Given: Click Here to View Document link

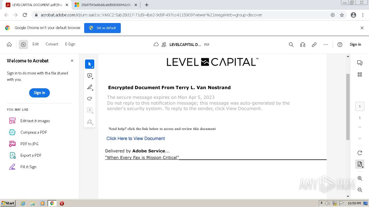Looking at the screenshot, I should point(135,138).
